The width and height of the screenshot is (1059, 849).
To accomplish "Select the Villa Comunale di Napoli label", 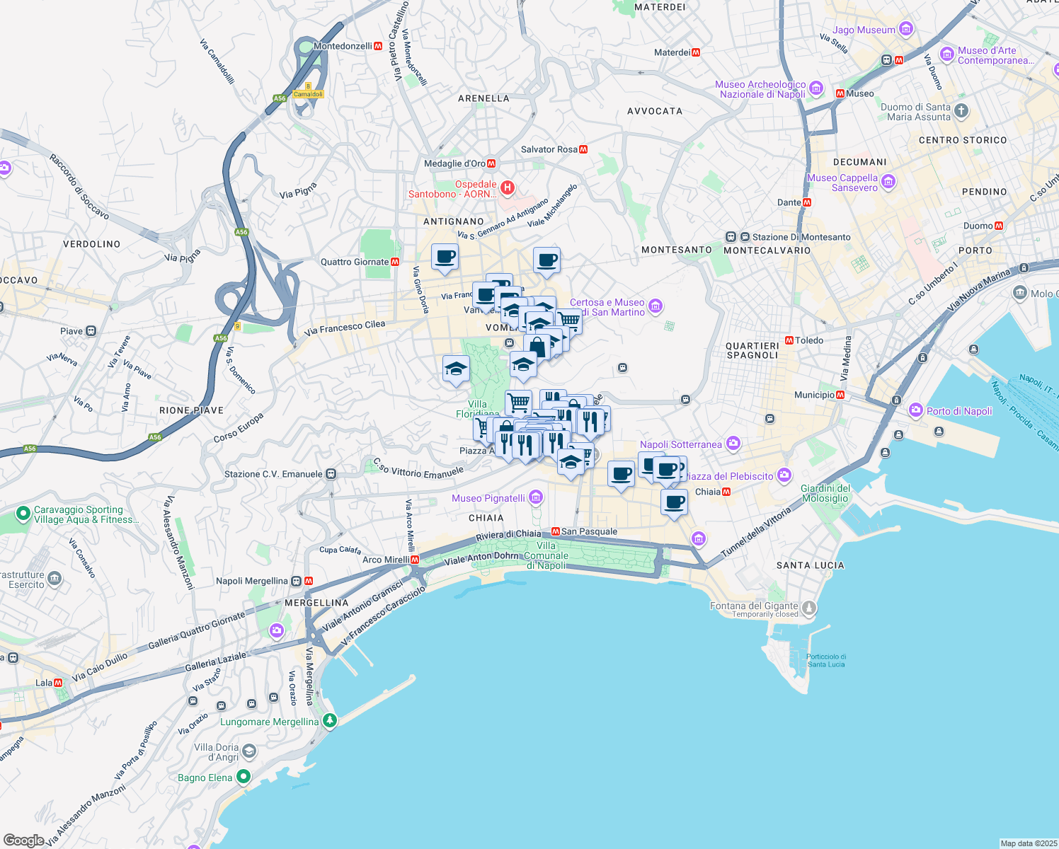I will coord(546,555).
